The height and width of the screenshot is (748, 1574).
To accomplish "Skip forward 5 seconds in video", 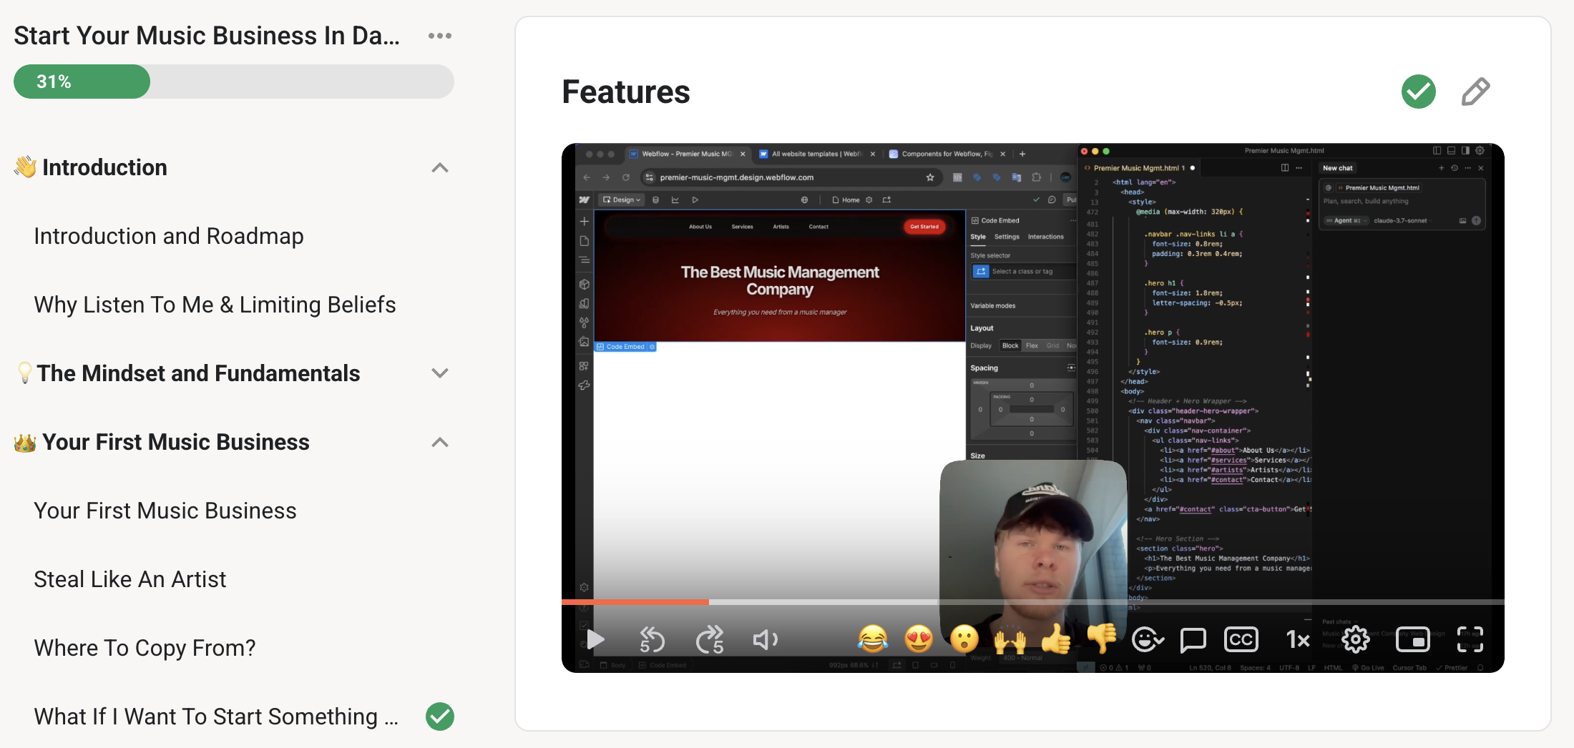I will pyautogui.click(x=710, y=639).
